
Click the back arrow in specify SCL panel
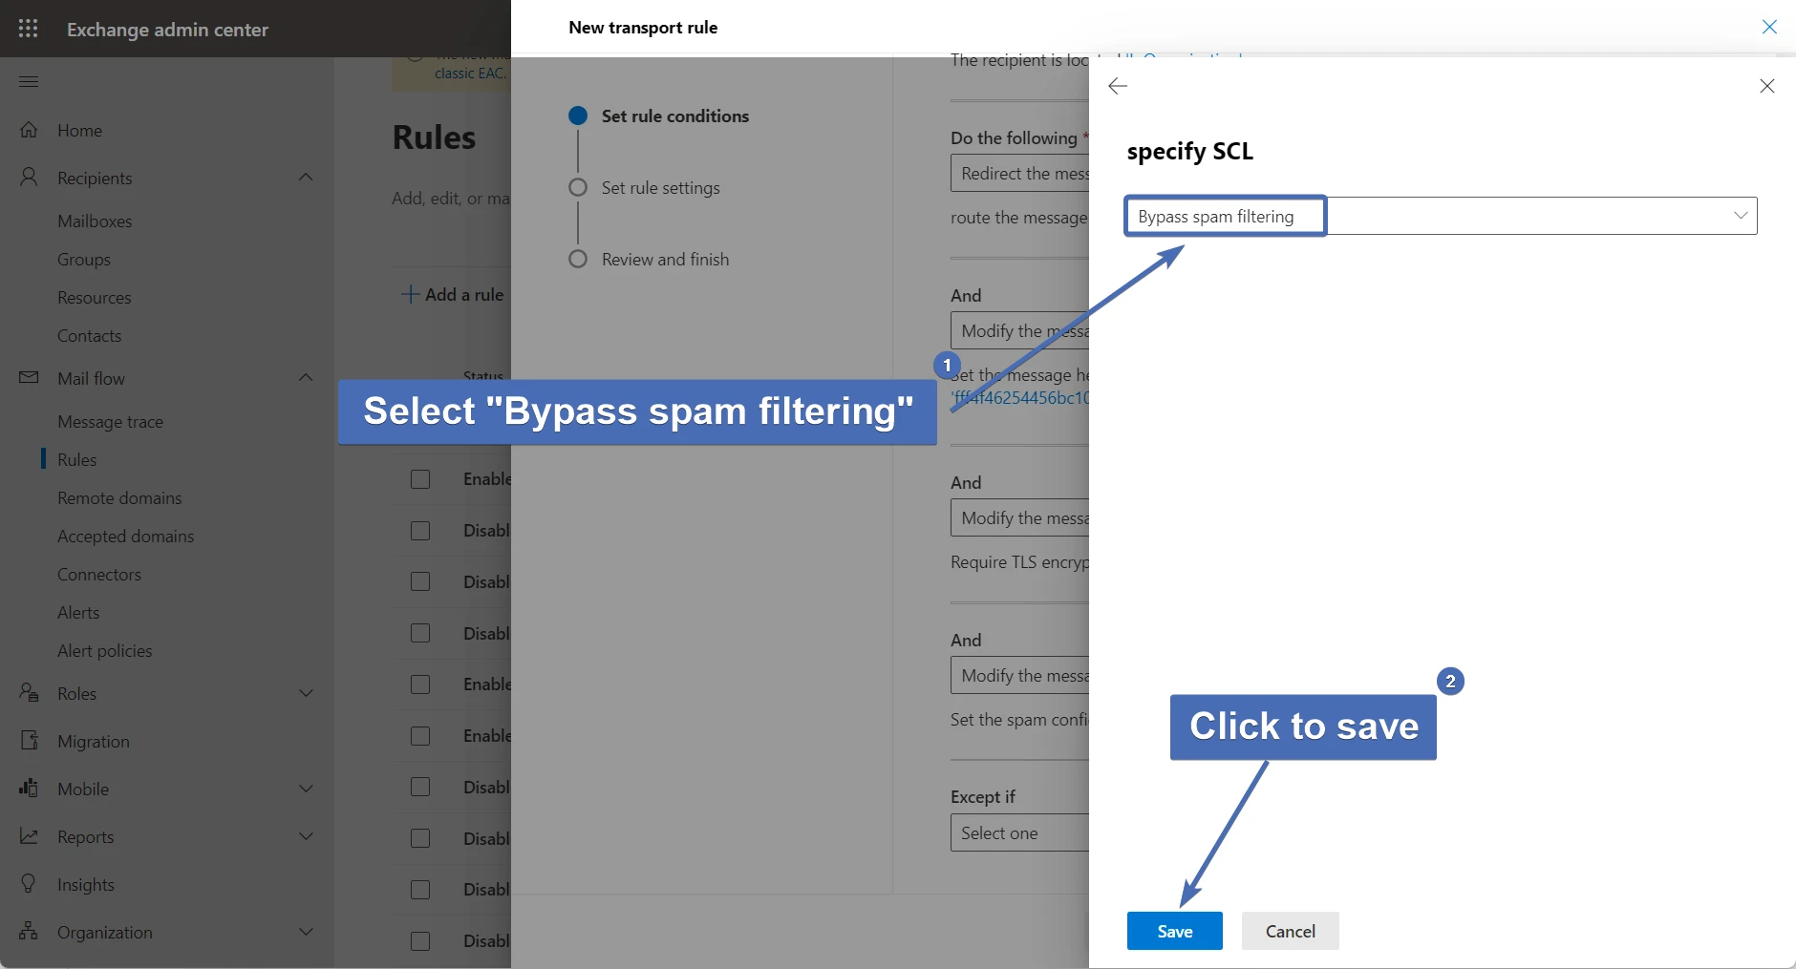tap(1118, 86)
